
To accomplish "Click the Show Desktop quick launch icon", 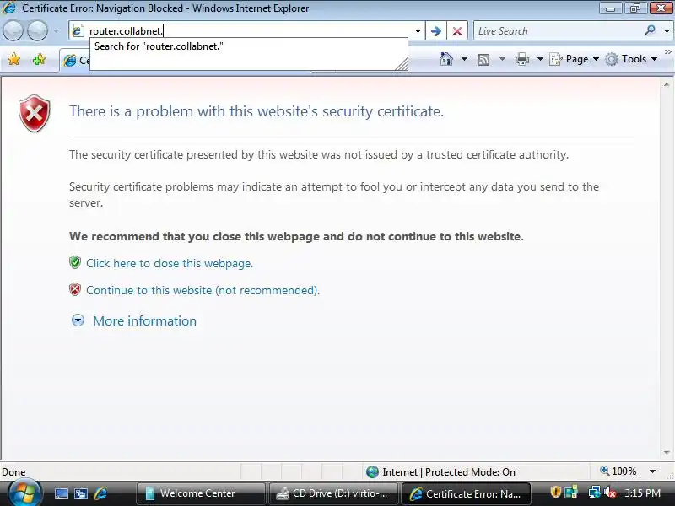I will [61, 493].
